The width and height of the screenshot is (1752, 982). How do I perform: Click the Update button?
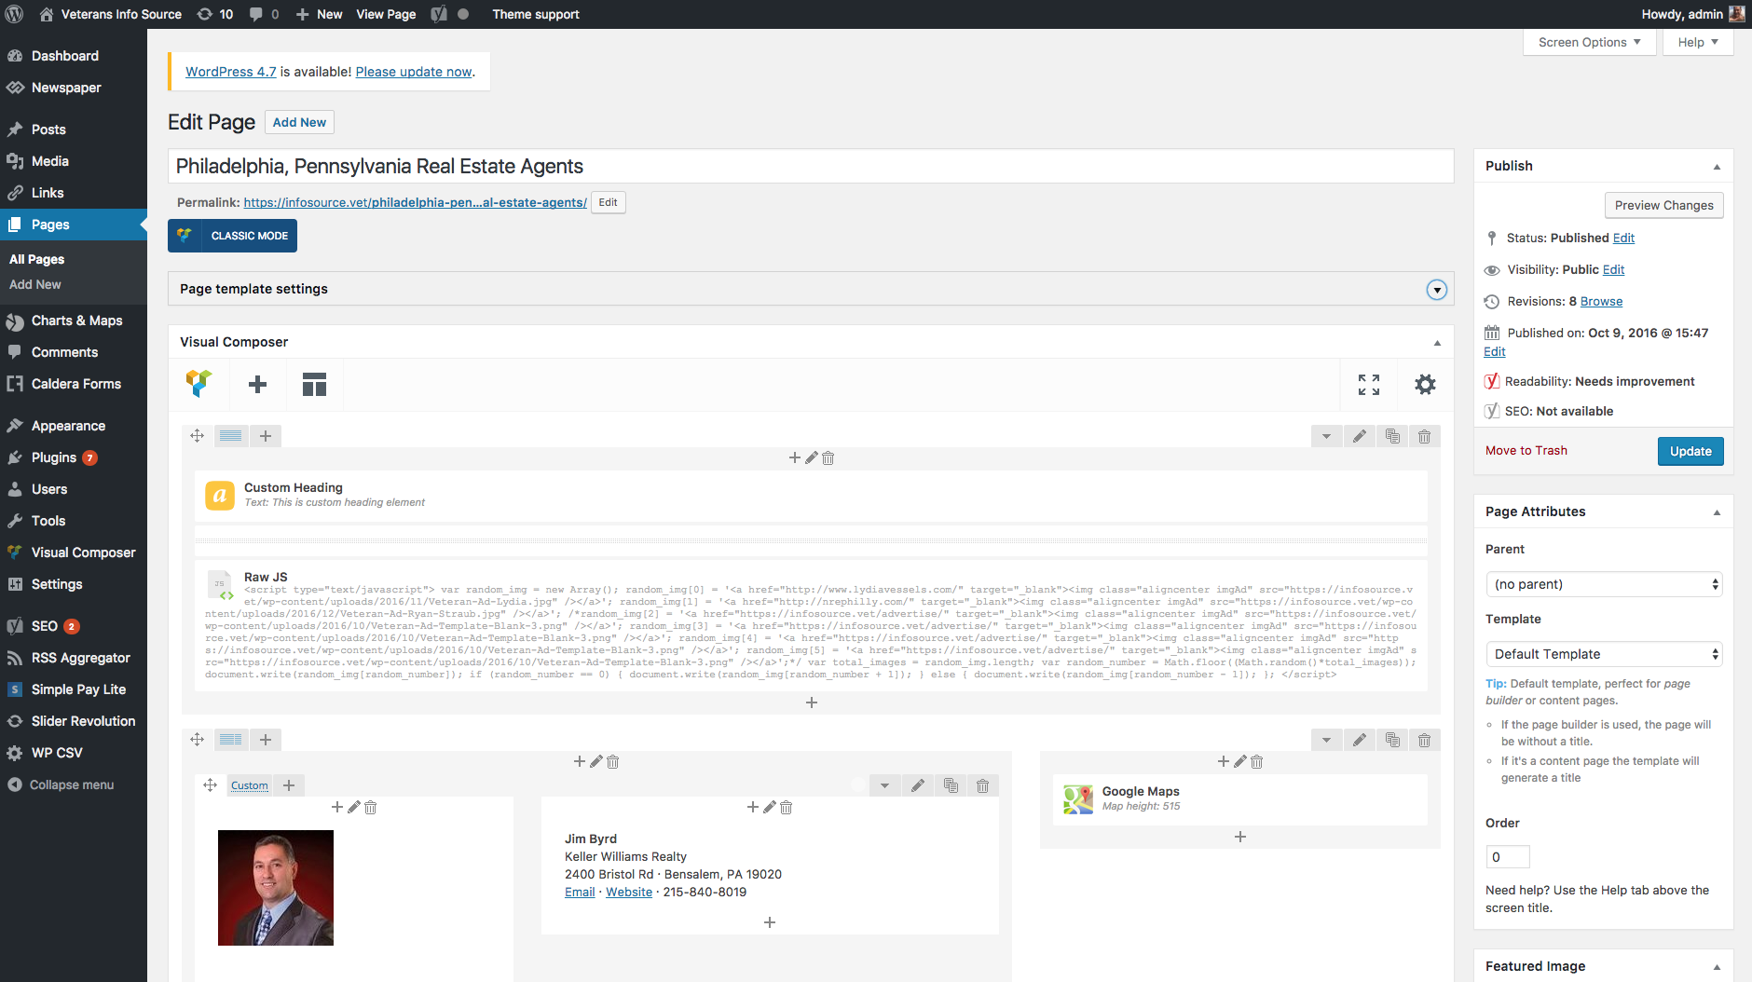[1690, 451]
